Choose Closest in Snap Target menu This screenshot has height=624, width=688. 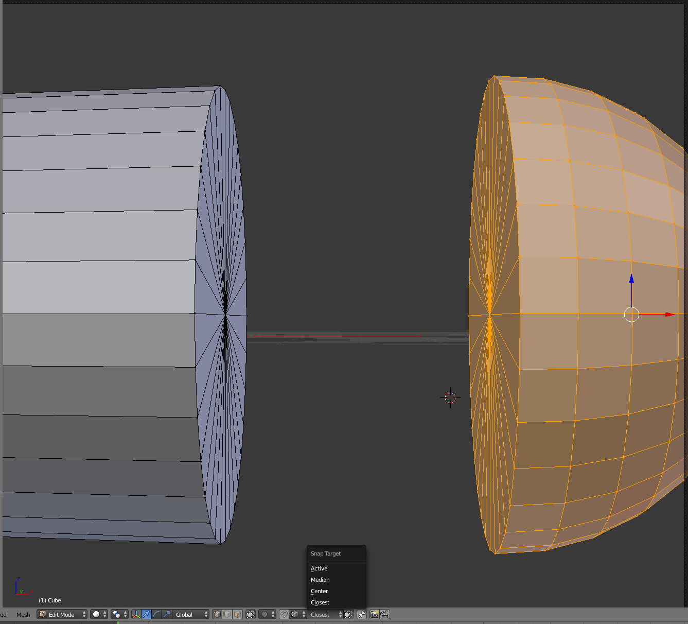pyautogui.click(x=336, y=602)
